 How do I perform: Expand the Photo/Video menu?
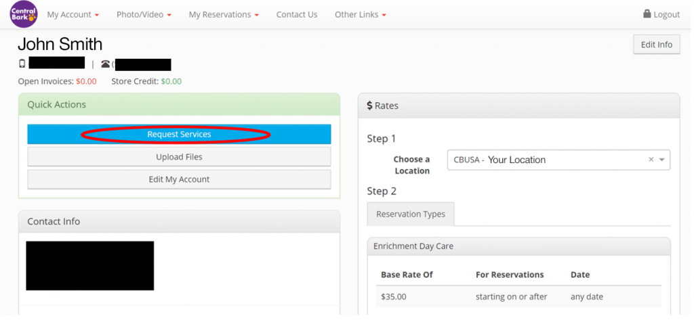point(144,15)
